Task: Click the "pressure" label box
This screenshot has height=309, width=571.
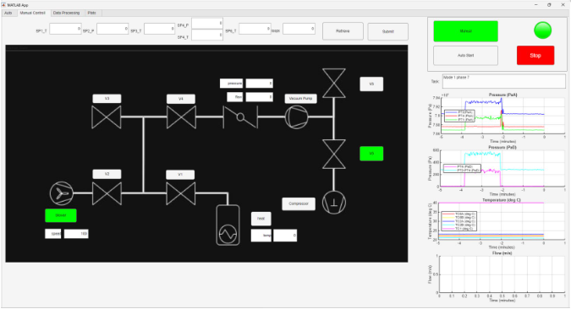Action: (231, 84)
